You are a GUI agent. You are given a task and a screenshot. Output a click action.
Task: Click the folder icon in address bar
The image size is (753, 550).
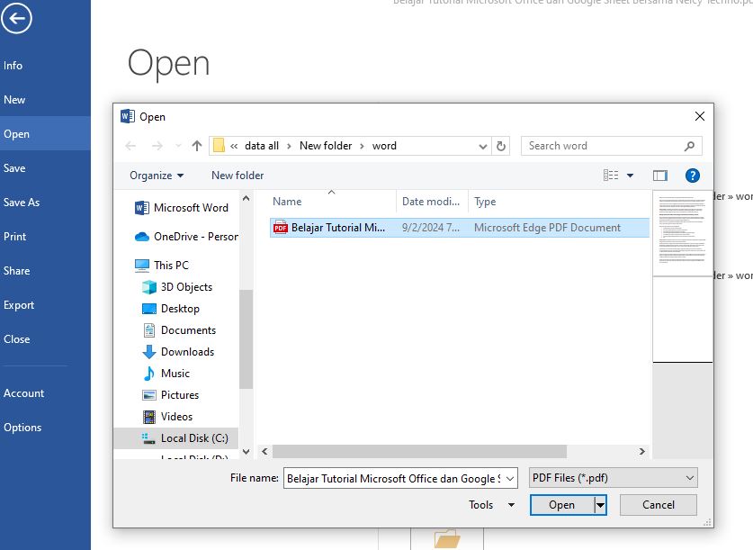[219, 146]
